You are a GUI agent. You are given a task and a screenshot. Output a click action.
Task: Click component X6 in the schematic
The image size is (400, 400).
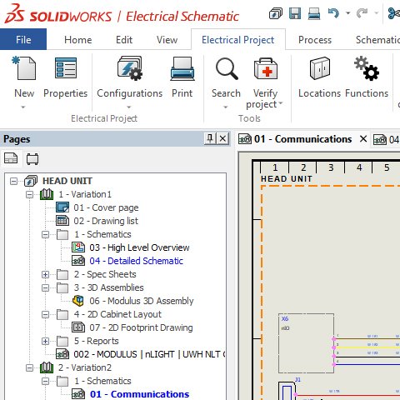[x=306, y=343]
